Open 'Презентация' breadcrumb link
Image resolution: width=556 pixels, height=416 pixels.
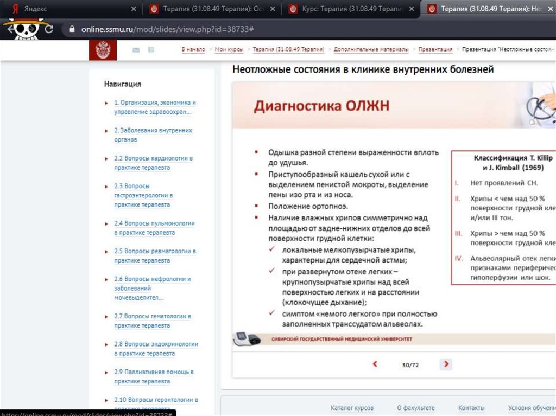pos(435,49)
